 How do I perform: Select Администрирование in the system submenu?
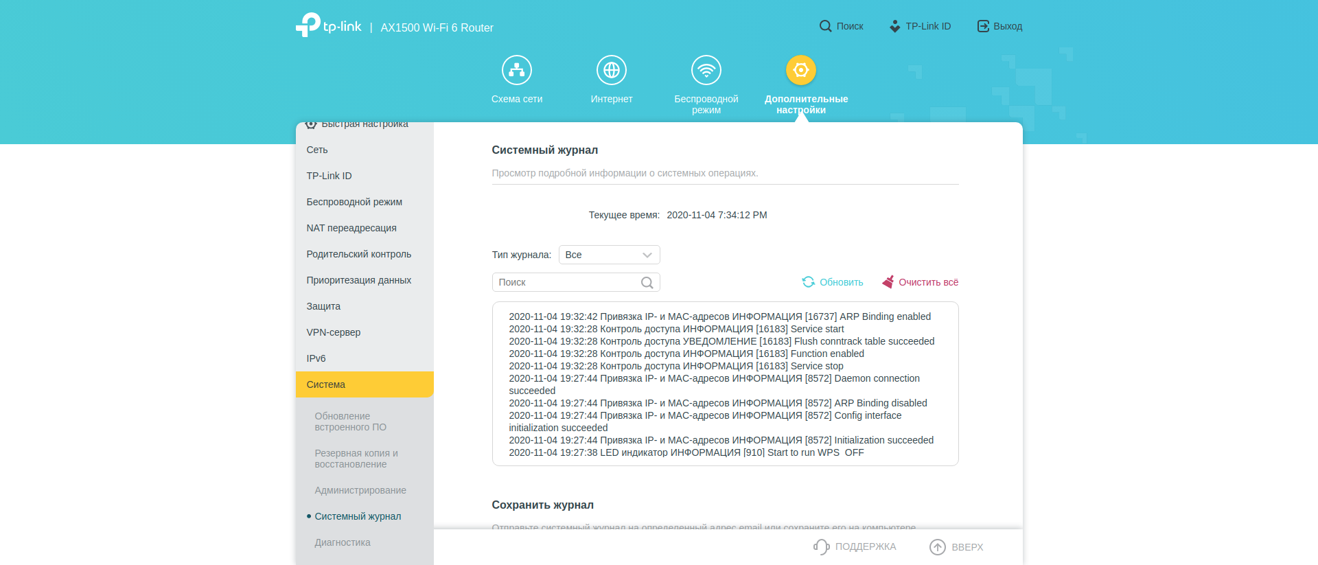[x=360, y=490]
